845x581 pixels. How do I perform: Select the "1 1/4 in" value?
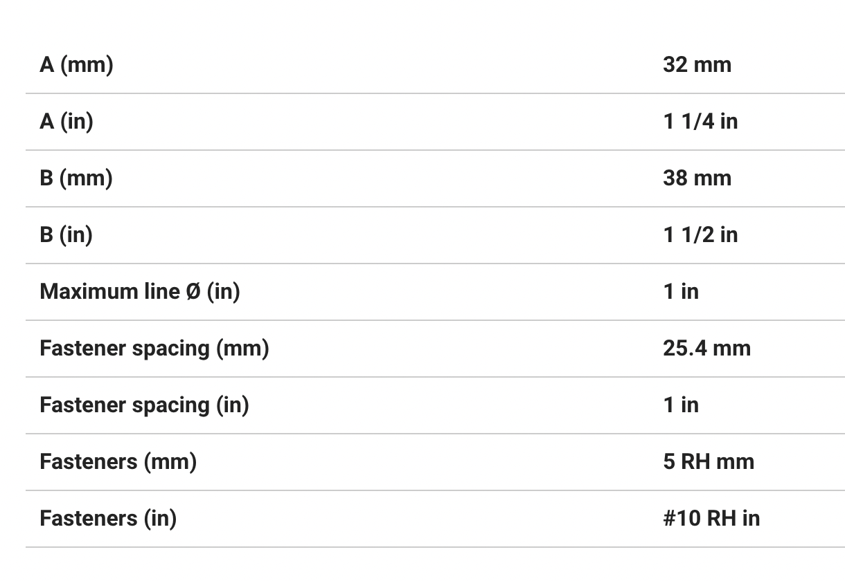(700, 122)
